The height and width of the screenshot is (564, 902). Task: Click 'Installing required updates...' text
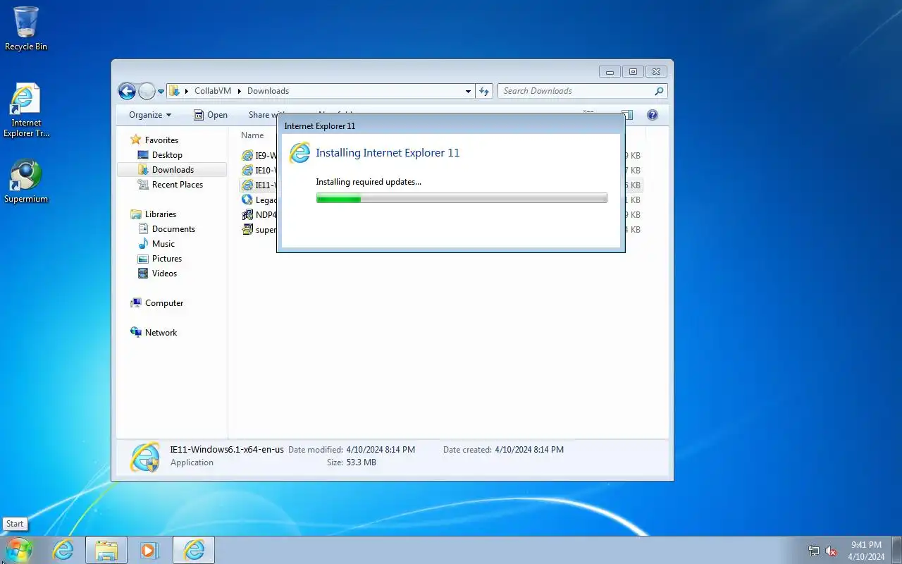click(x=369, y=182)
